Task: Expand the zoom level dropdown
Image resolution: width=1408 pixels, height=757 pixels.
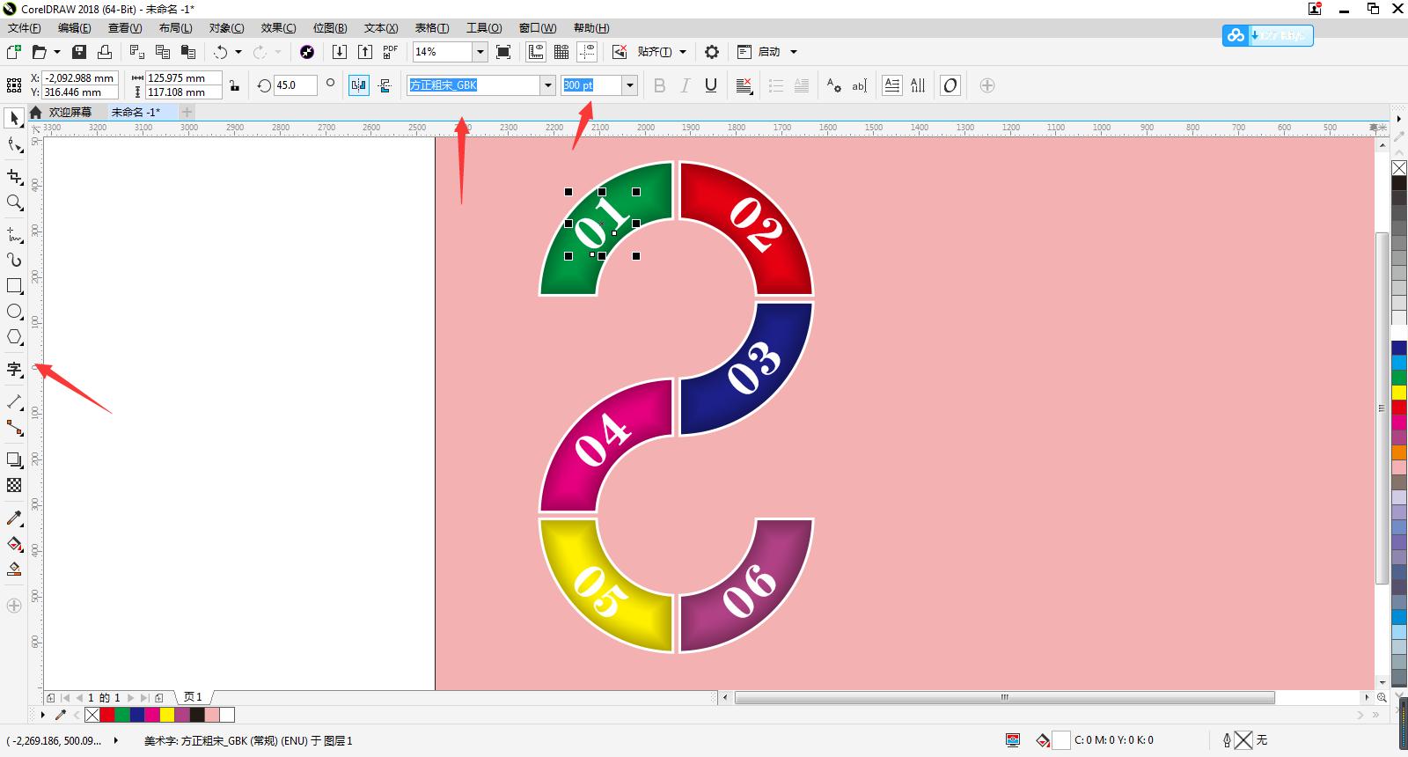Action: pyautogui.click(x=480, y=52)
